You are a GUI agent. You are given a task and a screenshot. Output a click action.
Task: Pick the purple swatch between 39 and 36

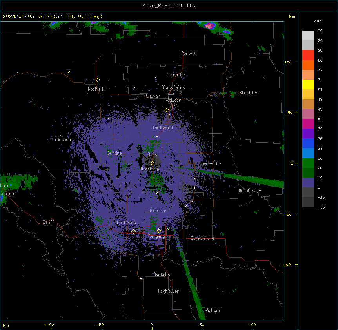(x=308, y=134)
